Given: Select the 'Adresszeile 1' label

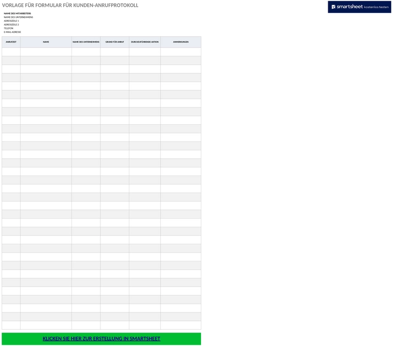Looking at the screenshot, I should pos(11,21).
